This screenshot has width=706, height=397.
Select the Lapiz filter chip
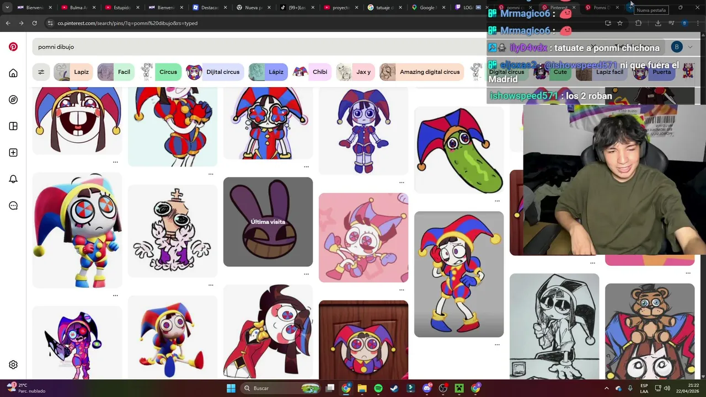tap(72, 72)
